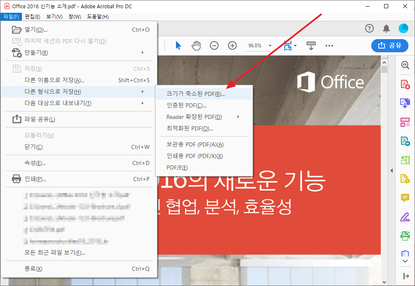
Task: Select 모든 최근 파일 보기(F)...
Action: 79,253
